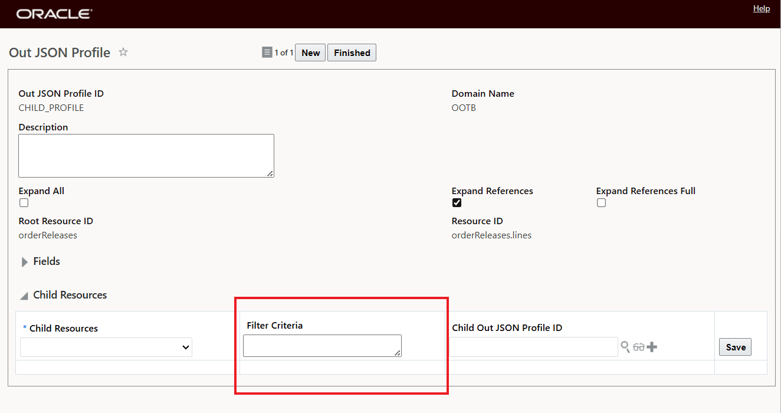Check the Expand References Full checkbox
The image size is (781, 413).
601,202
